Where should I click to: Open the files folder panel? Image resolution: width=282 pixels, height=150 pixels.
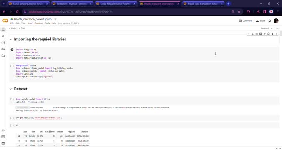(x=3, y=55)
